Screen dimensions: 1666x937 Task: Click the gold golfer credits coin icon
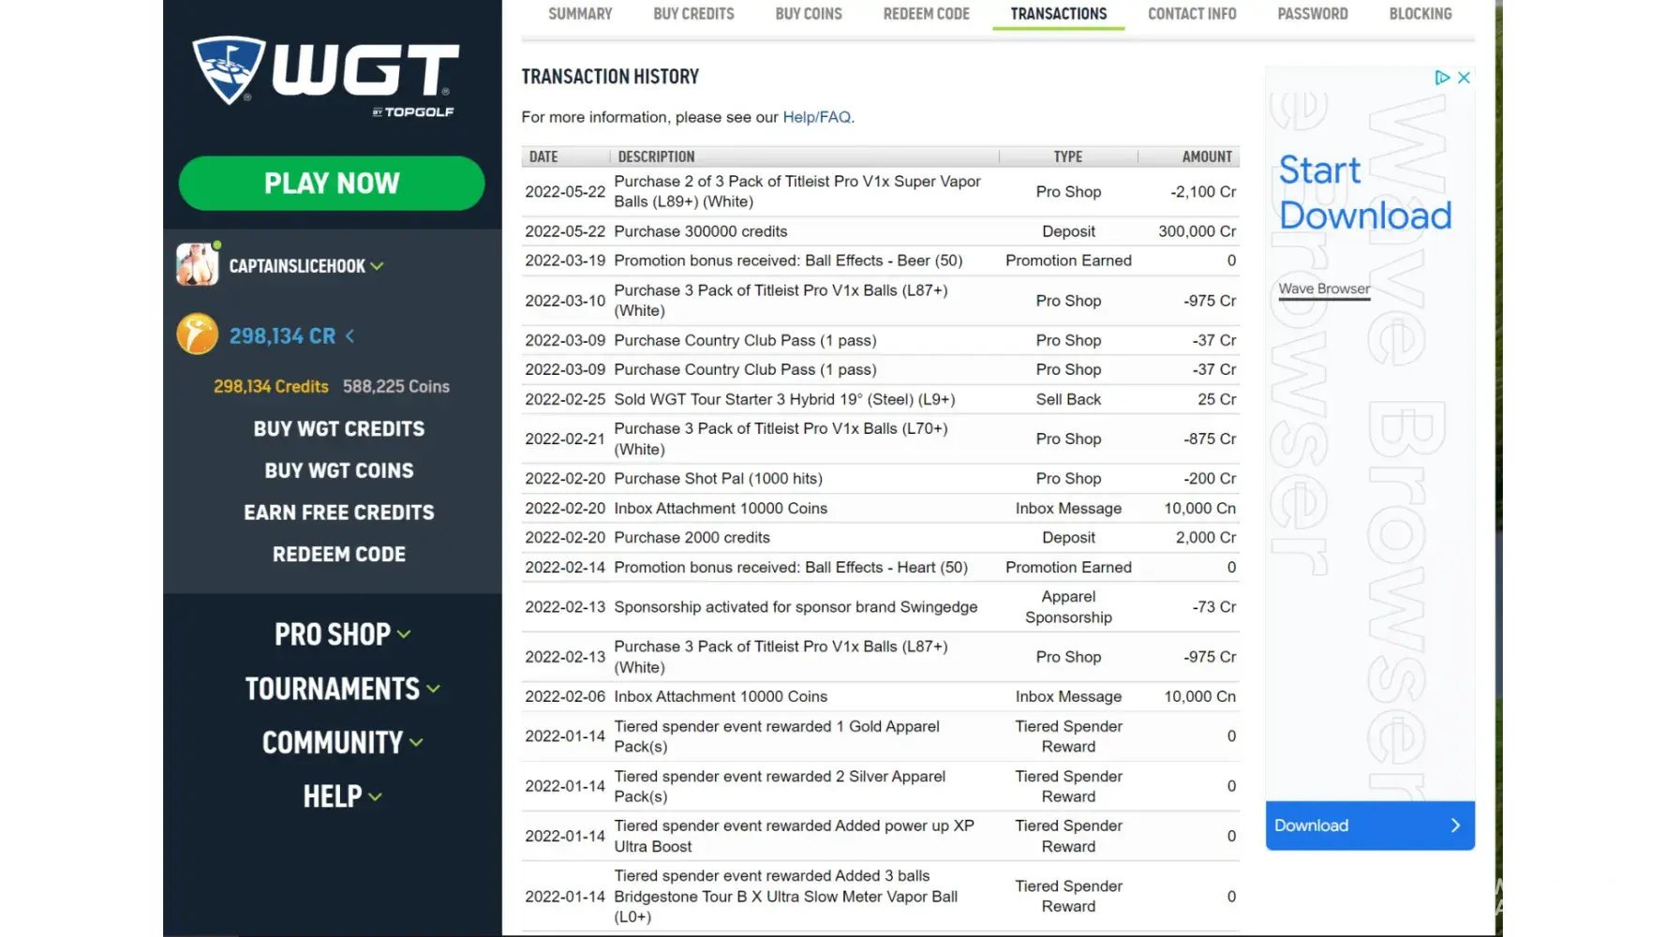197,335
